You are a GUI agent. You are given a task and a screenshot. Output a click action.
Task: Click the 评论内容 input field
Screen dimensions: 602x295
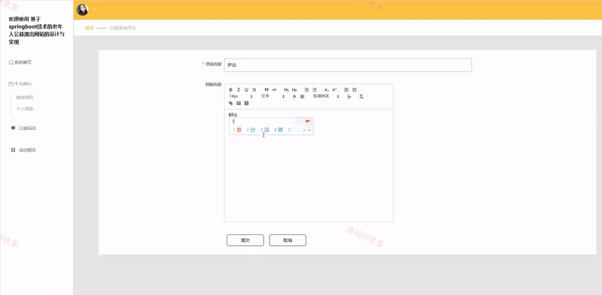click(x=348, y=65)
